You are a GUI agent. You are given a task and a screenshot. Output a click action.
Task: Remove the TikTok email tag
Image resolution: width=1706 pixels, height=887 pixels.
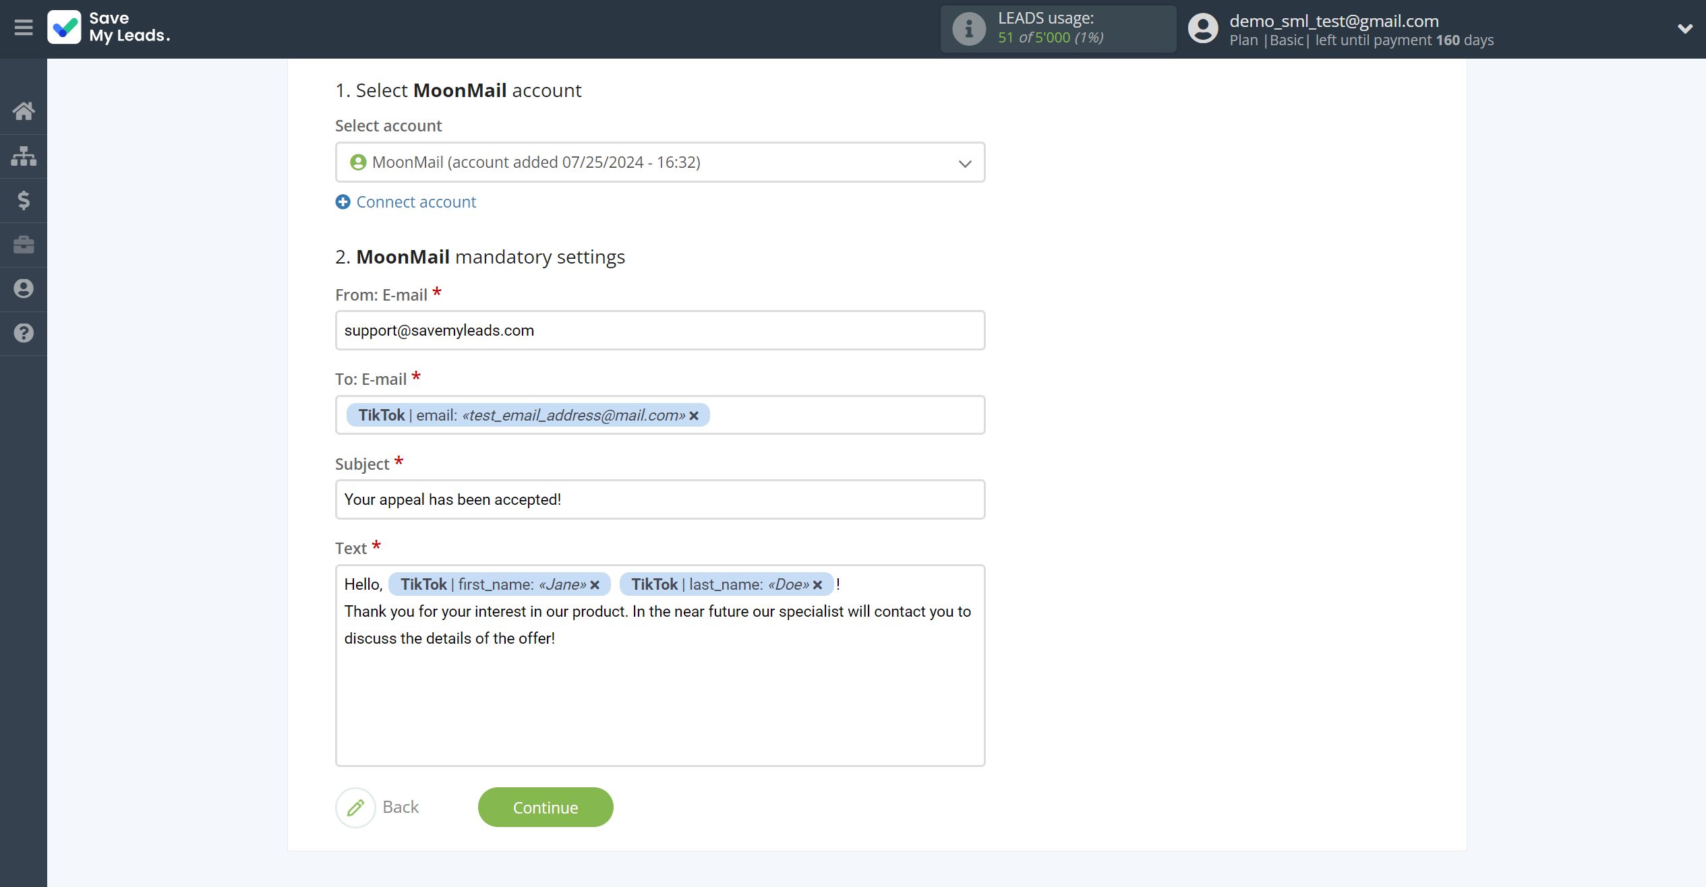click(694, 416)
